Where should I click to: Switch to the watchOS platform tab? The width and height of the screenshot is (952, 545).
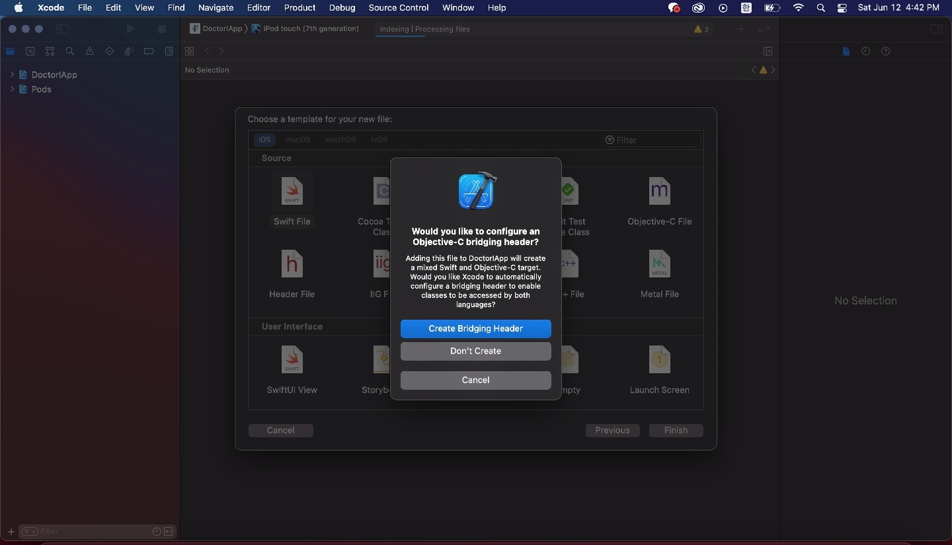[340, 139]
